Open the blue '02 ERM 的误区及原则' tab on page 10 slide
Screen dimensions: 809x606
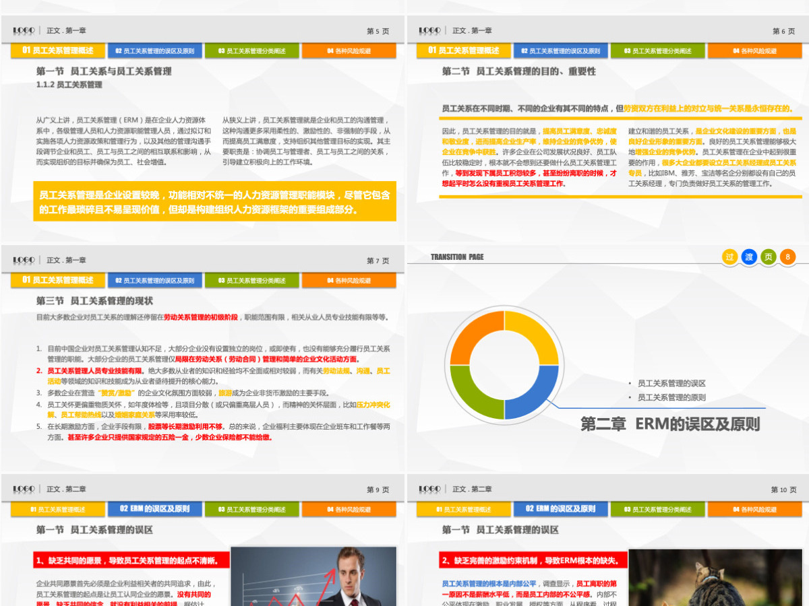pos(560,509)
